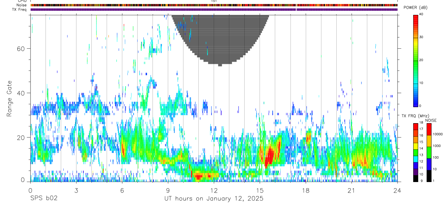Screen dimensions: 447x206
Task: Click Range Gate axis tick label '60'
Action: [x=21, y=49]
